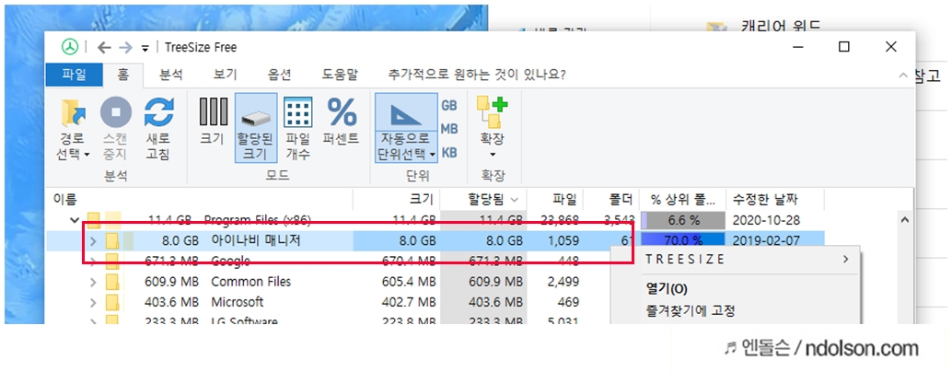Image resolution: width=952 pixels, height=372 pixels.
Task: Expand the Common Files folder
Action: [93, 282]
